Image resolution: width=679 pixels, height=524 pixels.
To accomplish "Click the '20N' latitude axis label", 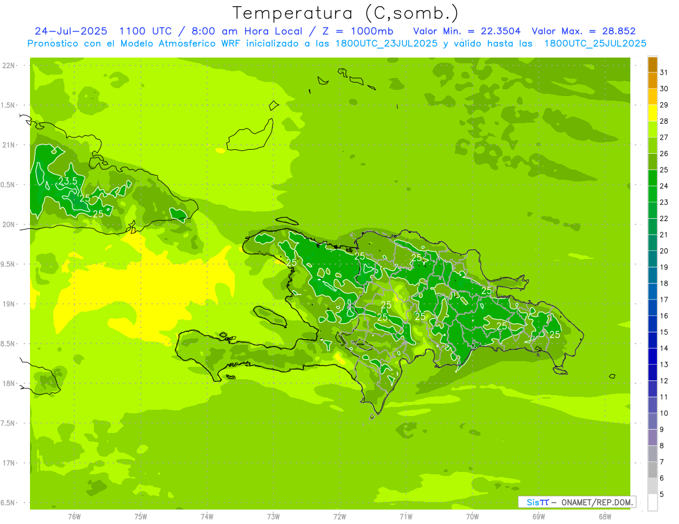I will tap(8, 224).
